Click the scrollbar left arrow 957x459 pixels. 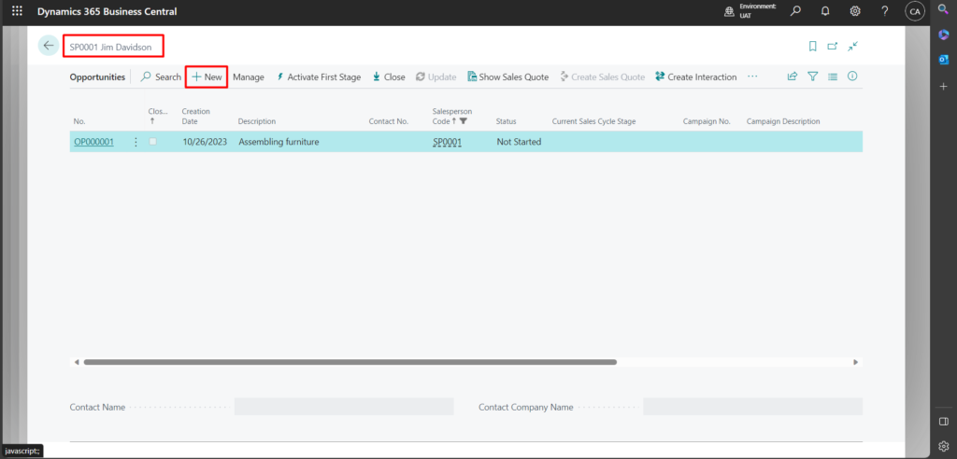[x=77, y=362]
